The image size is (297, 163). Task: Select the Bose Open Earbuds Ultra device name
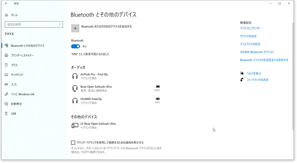tap(96, 87)
